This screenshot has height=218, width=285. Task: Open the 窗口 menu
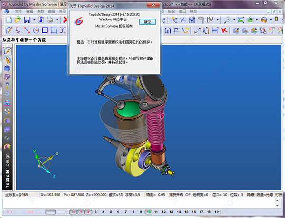click(182, 11)
